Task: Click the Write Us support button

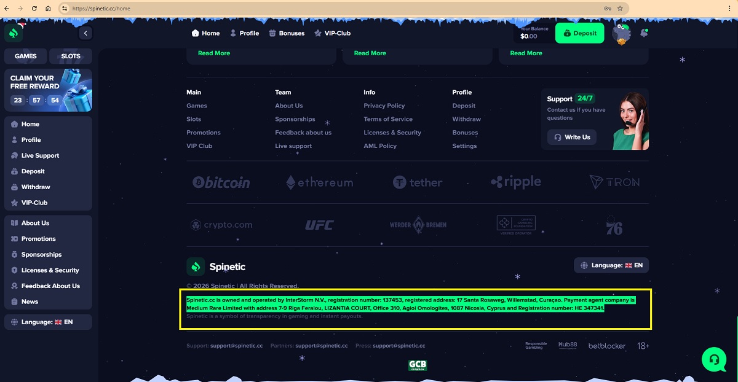Action: (572, 137)
